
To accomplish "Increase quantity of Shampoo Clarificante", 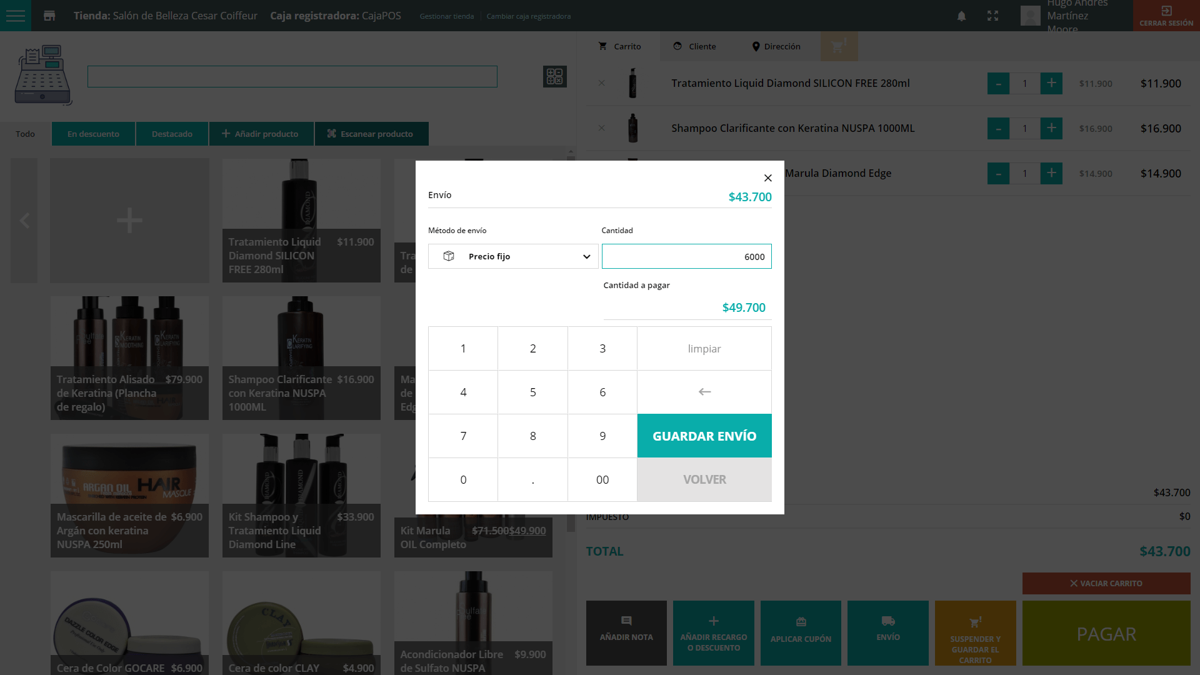I will click(1051, 128).
